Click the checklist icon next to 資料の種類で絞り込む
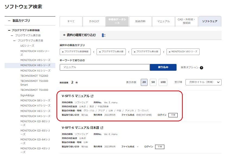Image resolution: width=227 pixels, height=155 pixels. point(103,35)
